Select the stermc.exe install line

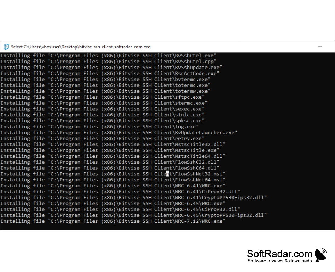pyautogui.click(x=104, y=103)
